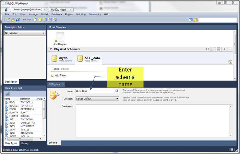The image size is (240, 154).
Task: Click the status bar output icon
Action: point(232,149)
